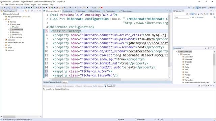The height and width of the screenshot is (121, 216).
Task: Select the JDBC item in Outline
Action: [x=186, y=70]
